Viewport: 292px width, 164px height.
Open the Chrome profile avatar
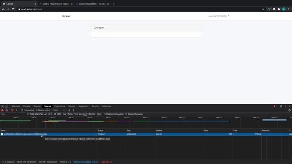(x=284, y=9)
